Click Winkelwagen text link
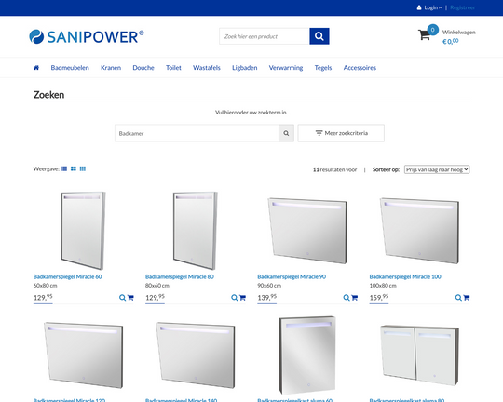Viewport: 503px width, 402px height. tap(459, 32)
